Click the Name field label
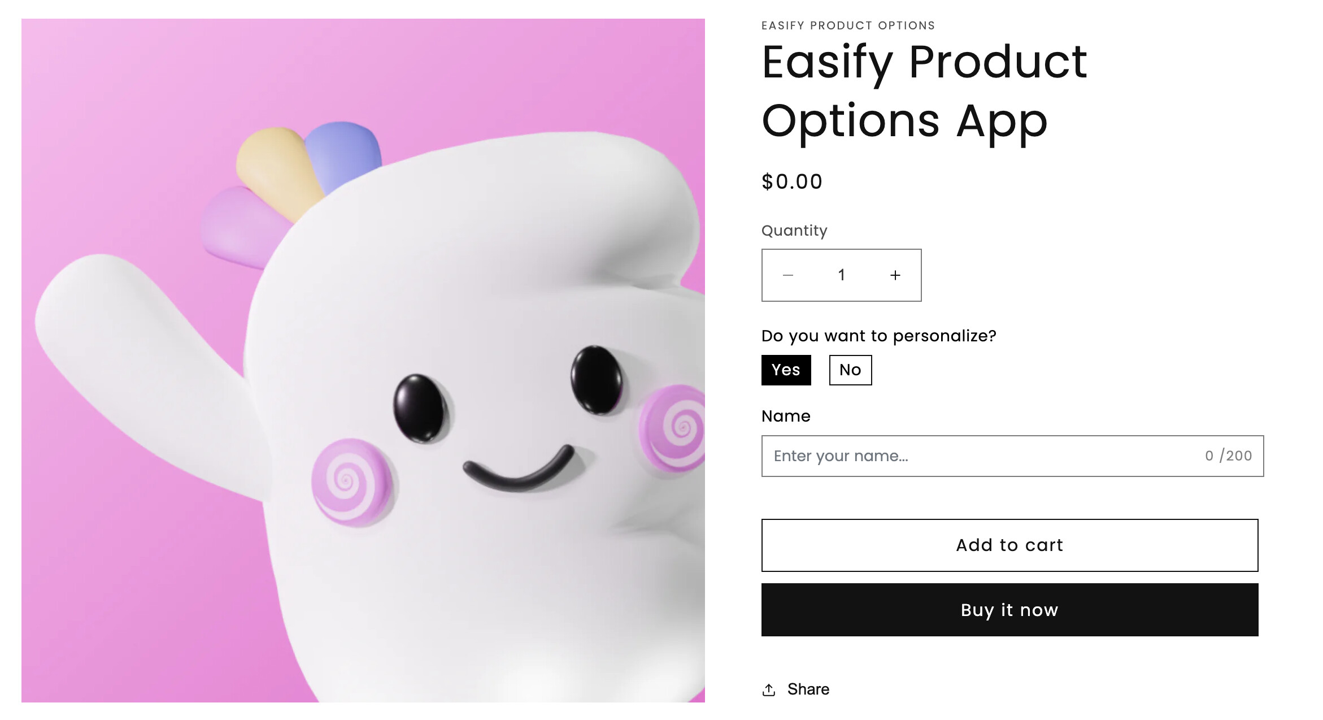Screen dimensions: 1323x720 pos(786,416)
